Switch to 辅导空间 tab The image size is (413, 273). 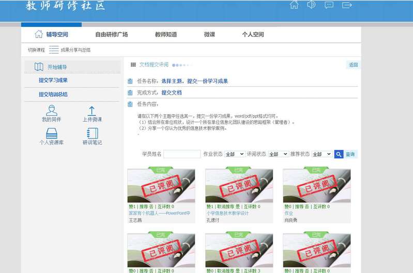pyautogui.click(x=57, y=34)
